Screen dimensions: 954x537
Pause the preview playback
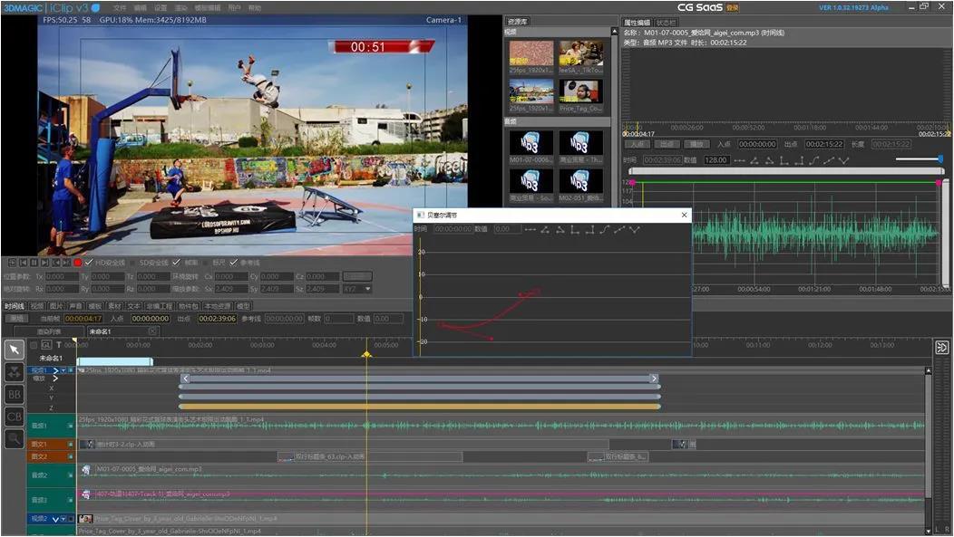tap(34, 263)
